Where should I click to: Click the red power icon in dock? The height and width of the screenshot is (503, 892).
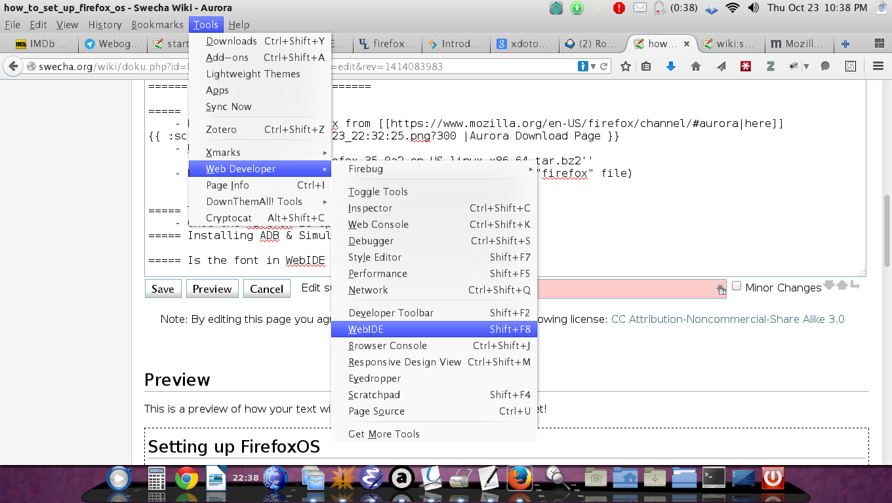(x=773, y=477)
